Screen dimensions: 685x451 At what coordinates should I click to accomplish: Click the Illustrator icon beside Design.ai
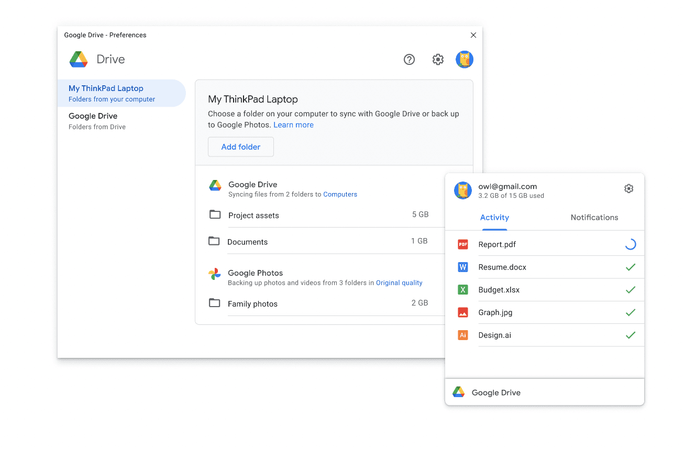pos(463,335)
